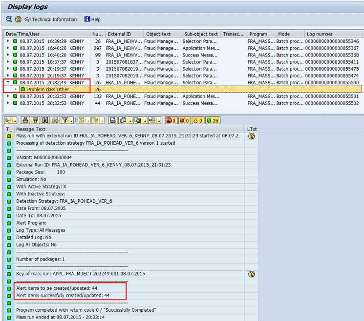Click the LTxt column header
Screen dimensions: 364x321
pos(252,129)
